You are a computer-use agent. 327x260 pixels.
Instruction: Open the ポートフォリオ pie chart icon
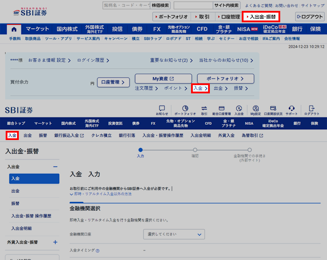(x=185, y=110)
